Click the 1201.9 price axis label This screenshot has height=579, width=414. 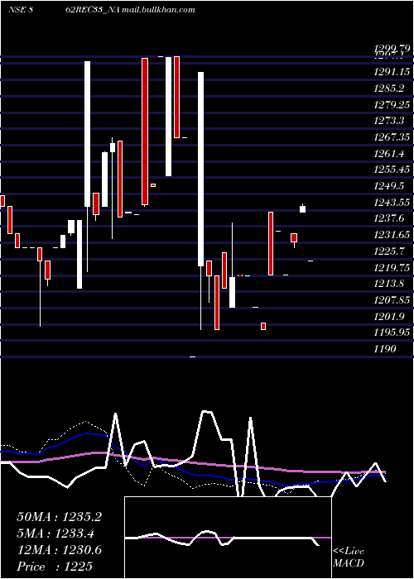point(389,316)
